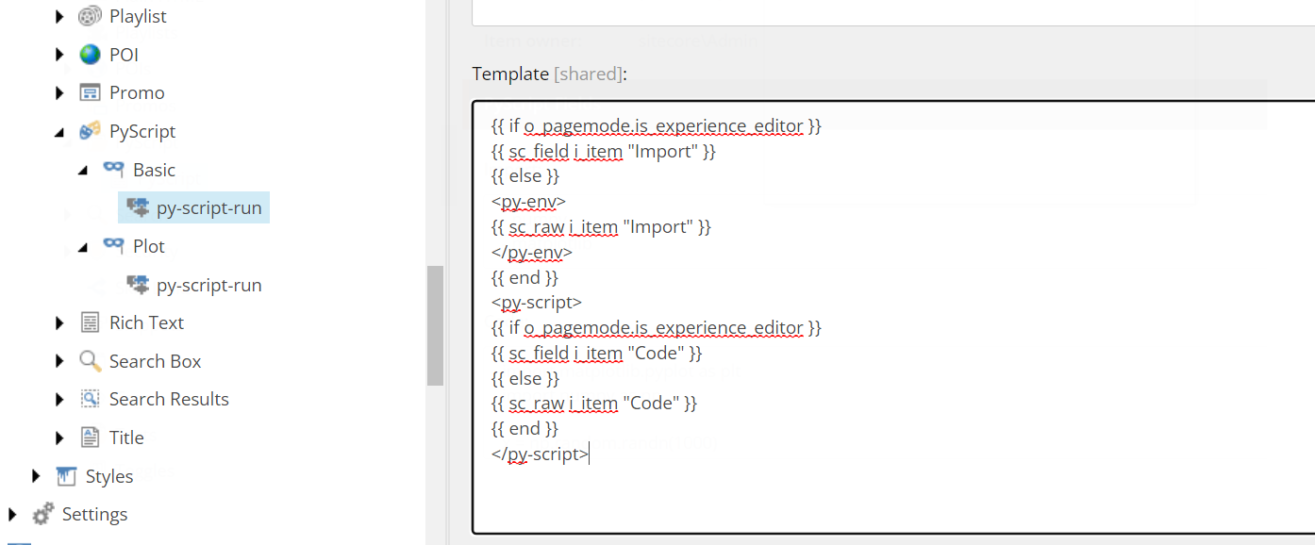Viewport: 1315px width, 545px height.
Task: Click the Search Box magnifier icon
Action: click(90, 361)
